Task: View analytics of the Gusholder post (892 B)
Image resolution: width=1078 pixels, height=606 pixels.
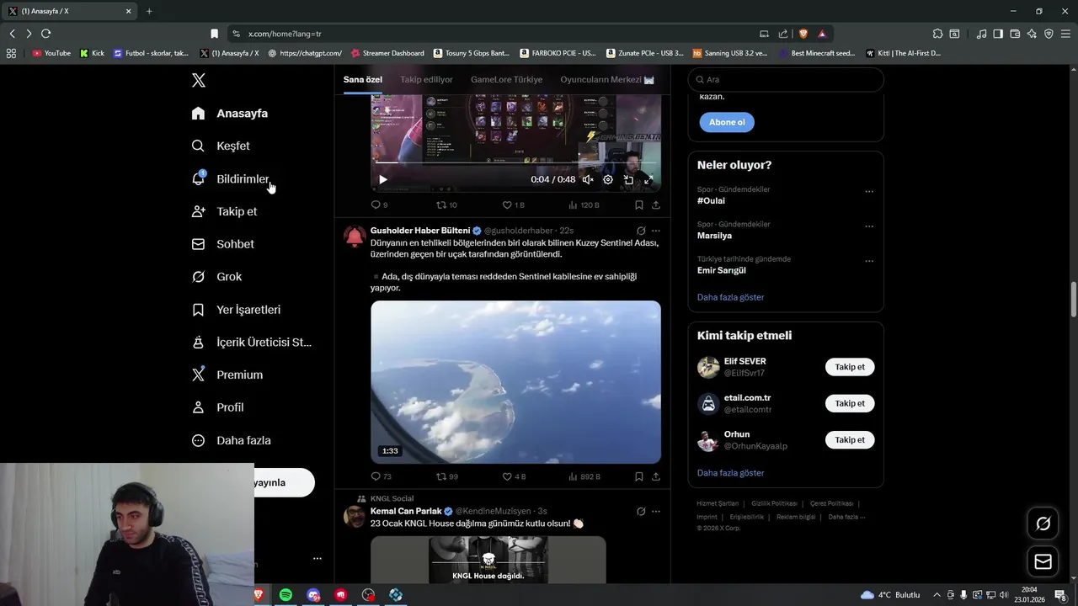Action: click(584, 476)
